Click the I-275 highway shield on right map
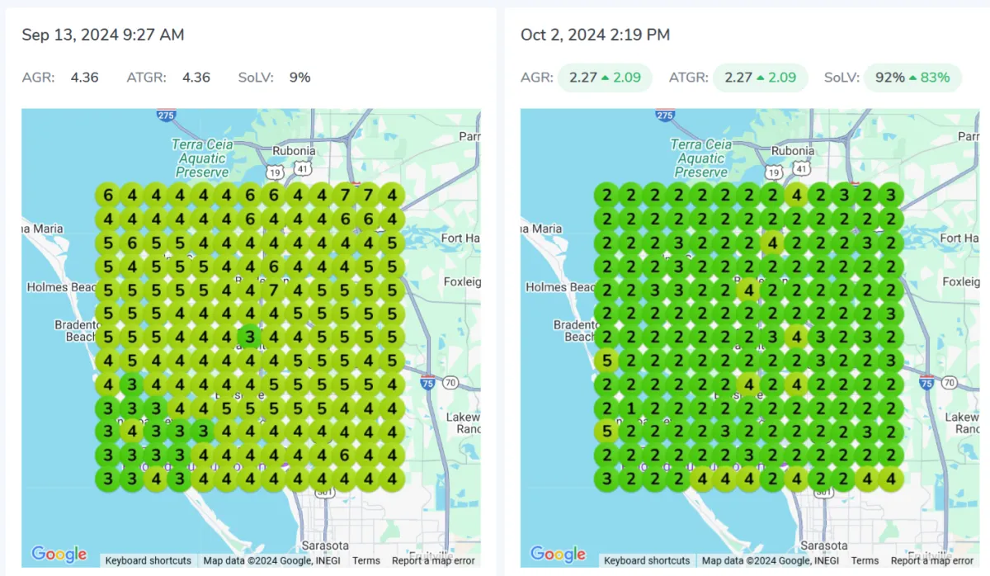This screenshot has height=576, width=990. [x=665, y=116]
